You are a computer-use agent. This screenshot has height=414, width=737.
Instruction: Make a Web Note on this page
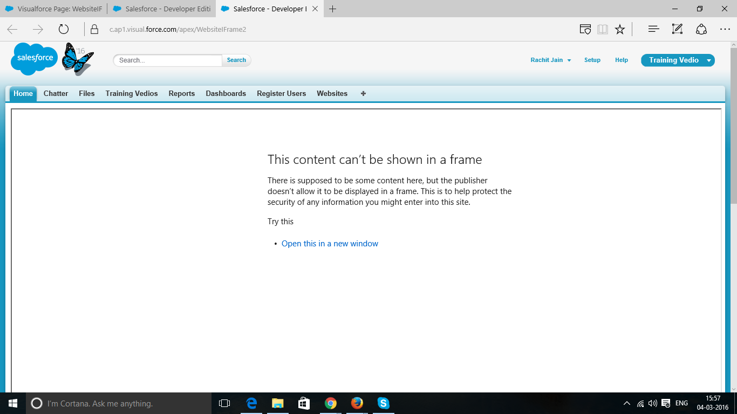point(677,29)
